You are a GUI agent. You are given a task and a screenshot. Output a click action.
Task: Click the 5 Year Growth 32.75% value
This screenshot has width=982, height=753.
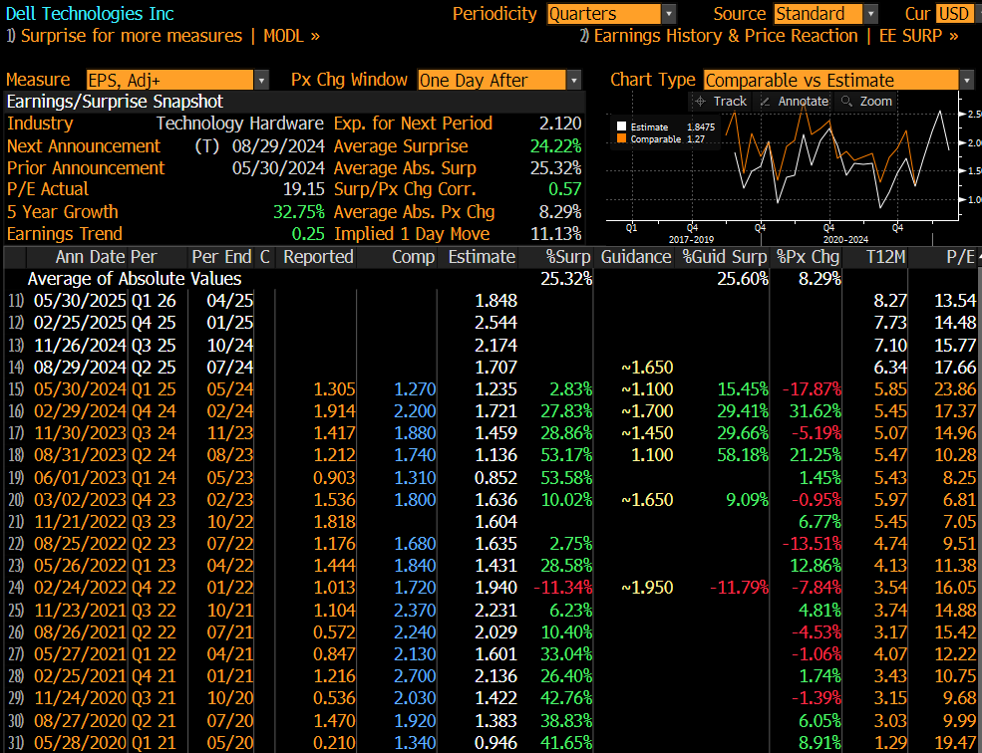point(299,212)
